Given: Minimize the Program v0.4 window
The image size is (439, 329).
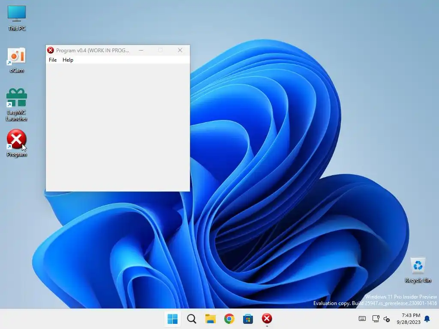Looking at the screenshot, I should click(x=141, y=51).
